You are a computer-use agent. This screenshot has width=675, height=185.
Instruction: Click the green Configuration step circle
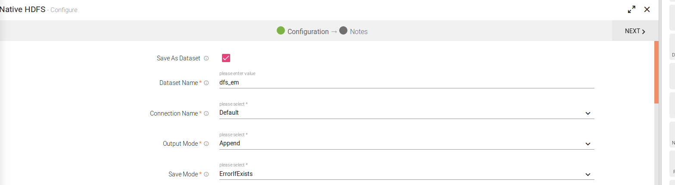(x=281, y=31)
